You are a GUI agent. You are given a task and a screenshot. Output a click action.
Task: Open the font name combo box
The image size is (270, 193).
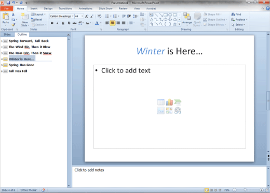click(x=62, y=16)
